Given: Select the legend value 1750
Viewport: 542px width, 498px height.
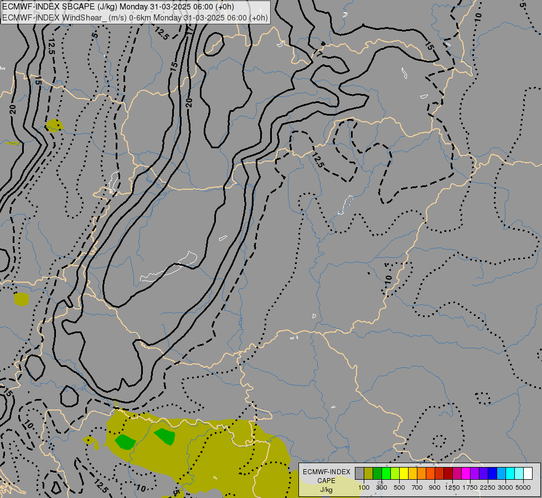Looking at the screenshot, I should [470, 487].
